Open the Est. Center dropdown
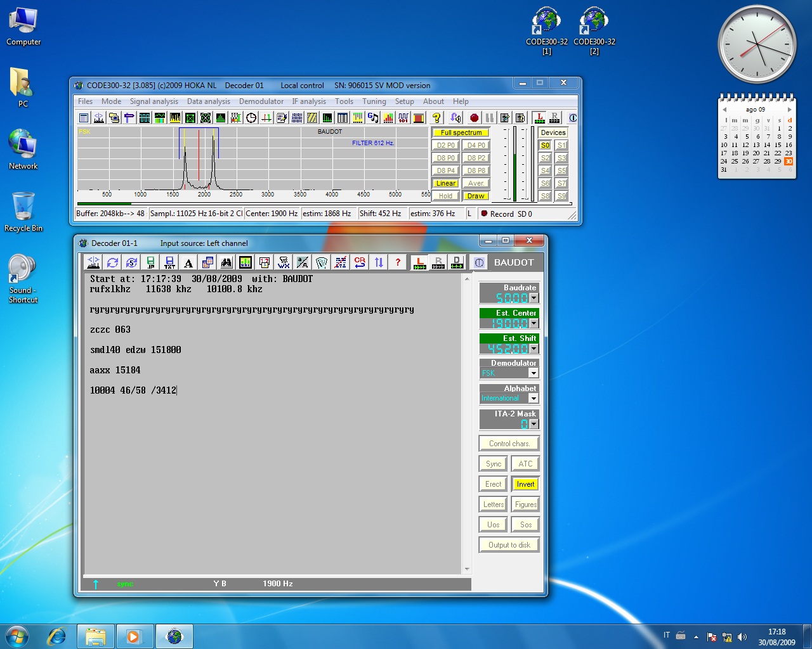Screen dimensions: 812x649 tap(534, 323)
